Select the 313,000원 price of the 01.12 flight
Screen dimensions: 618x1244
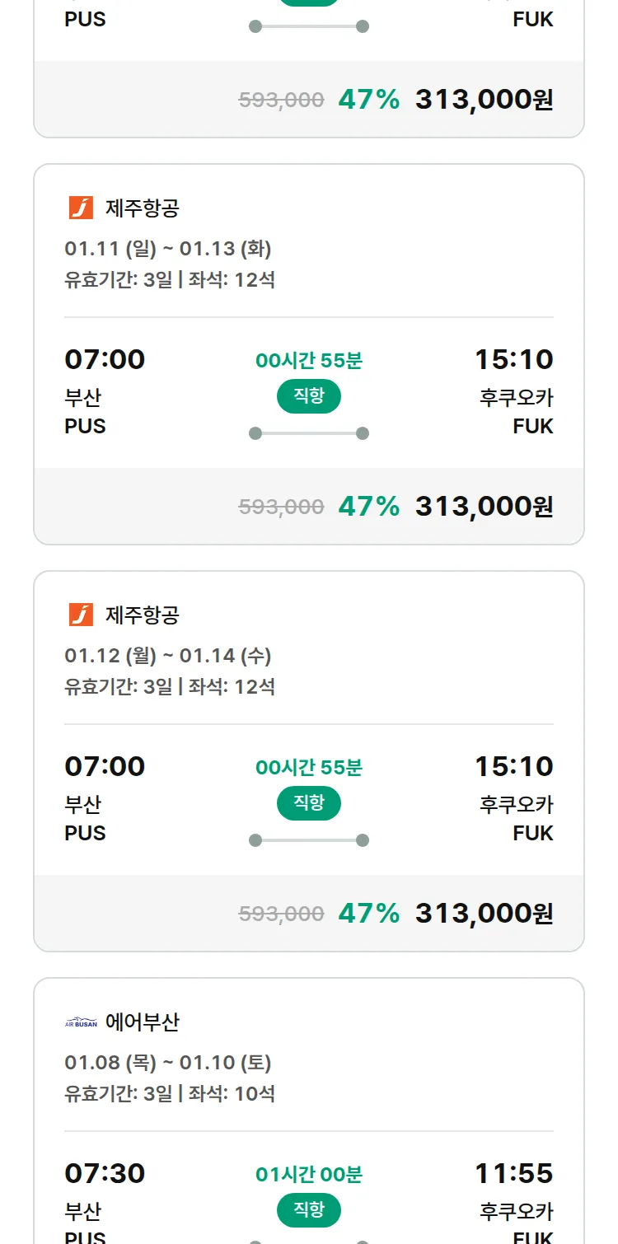(x=484, y=913)
